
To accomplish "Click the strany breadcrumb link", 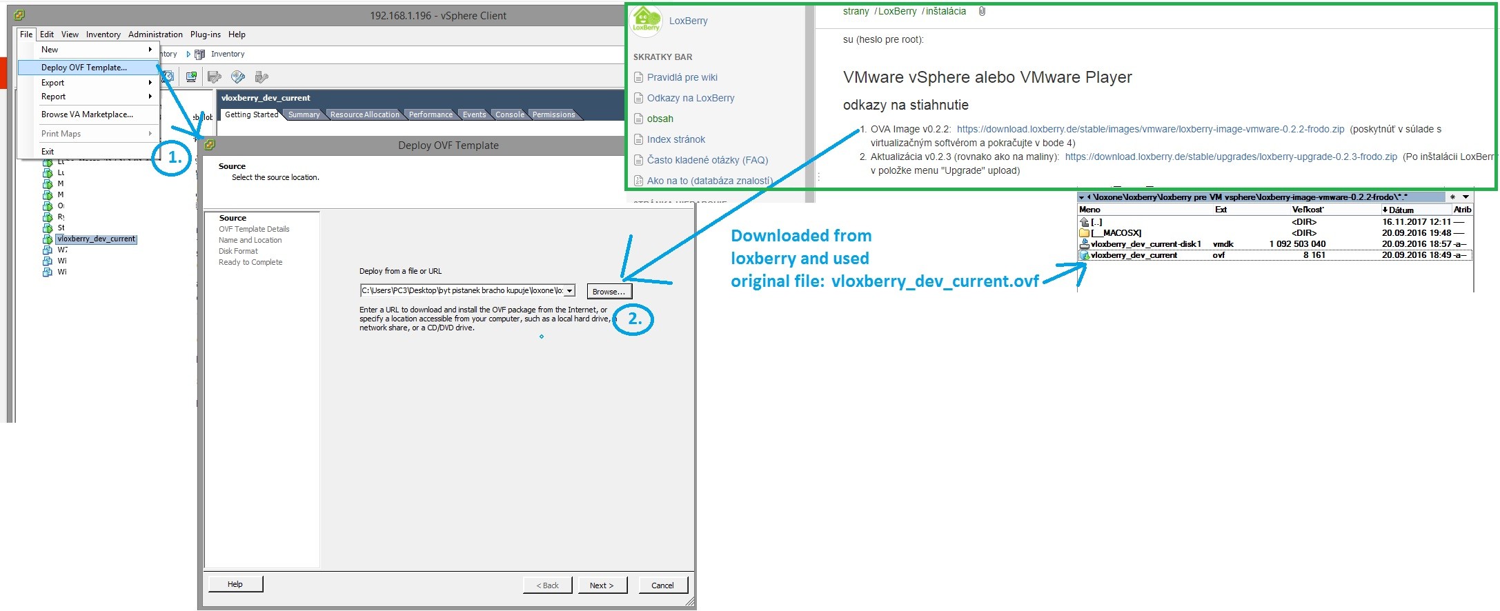I will 856,11.
